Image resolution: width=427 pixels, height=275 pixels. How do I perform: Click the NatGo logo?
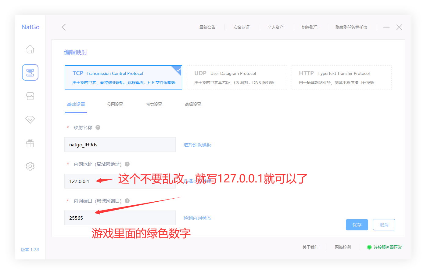click(x=30, y=27)
